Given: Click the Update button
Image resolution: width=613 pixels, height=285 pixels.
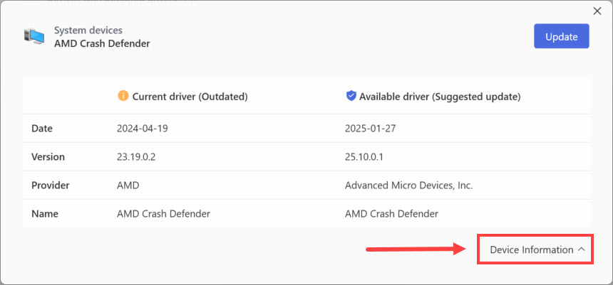Looking at the screenshot, I should point(561,36).
